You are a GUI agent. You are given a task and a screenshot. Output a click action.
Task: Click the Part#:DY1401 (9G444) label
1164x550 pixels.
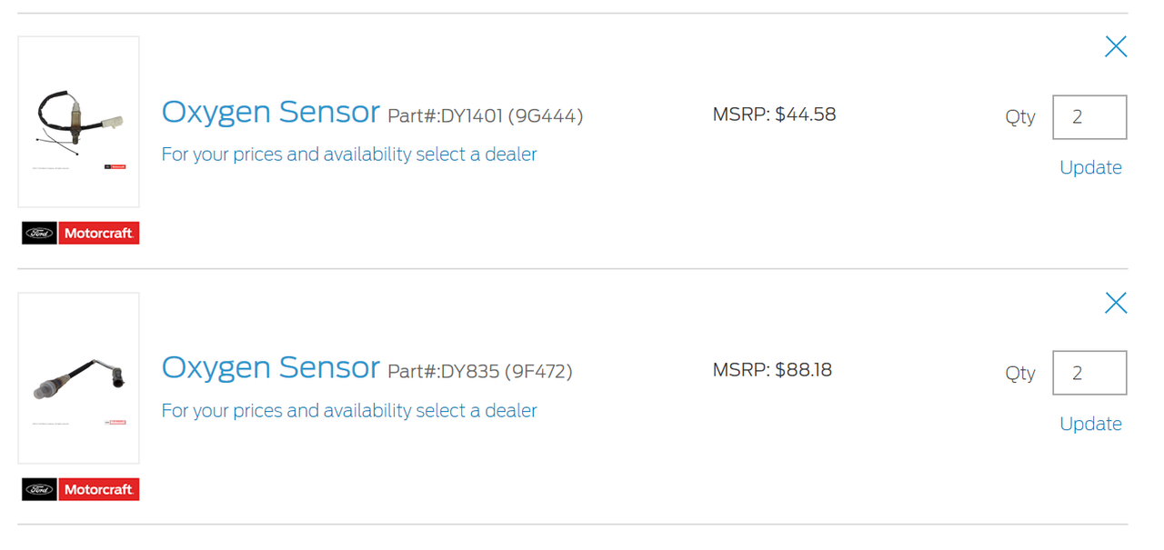point(486,116)
